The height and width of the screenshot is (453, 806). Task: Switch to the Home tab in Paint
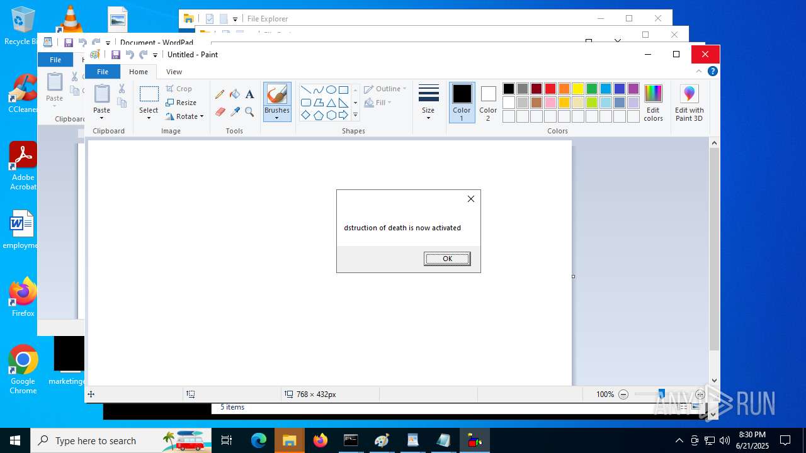(x=139, y=72)
